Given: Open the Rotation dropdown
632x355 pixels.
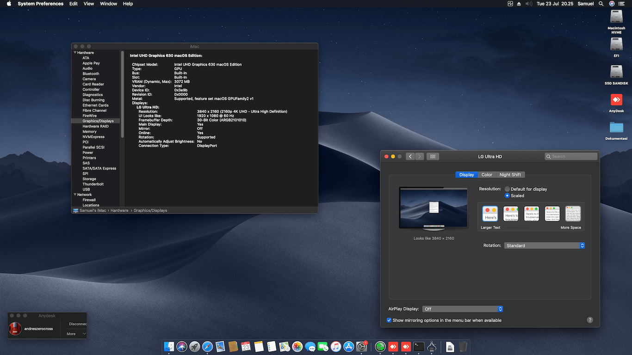Looking at the screenshot, I should pos(545,245).
